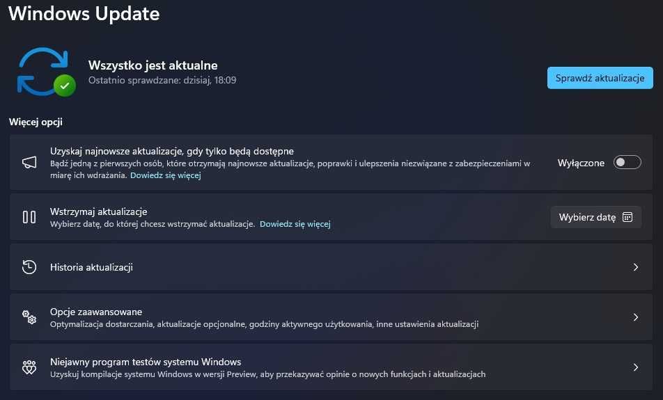Click the Windows Insider hearts icon

click(29, 367)
